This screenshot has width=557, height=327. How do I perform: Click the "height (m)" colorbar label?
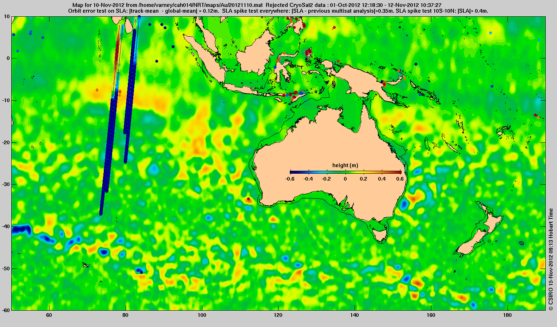345,165
